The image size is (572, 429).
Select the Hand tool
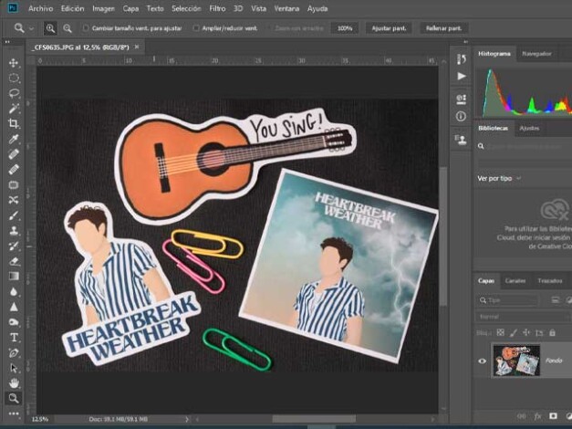(x=14, y=383)
